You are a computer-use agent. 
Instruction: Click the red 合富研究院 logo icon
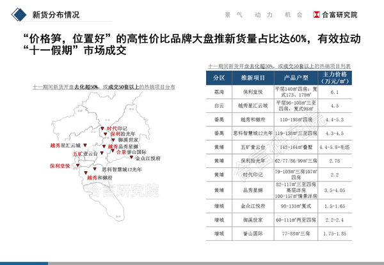(x=316, y=15)
